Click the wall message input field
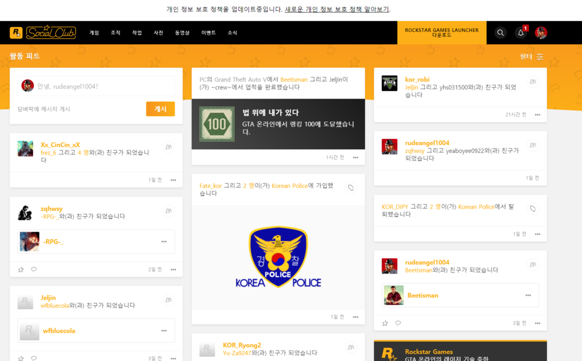 [x=96, y=87]
